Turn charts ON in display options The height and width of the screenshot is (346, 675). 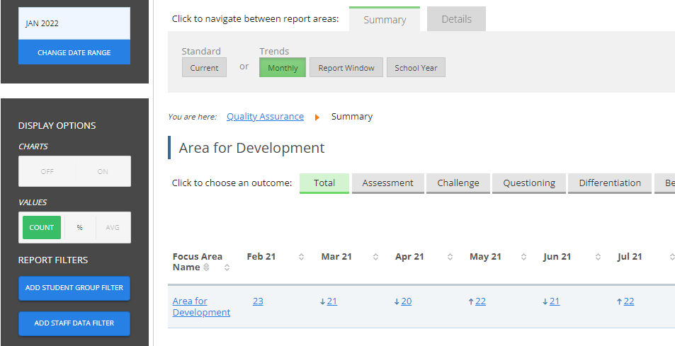(x=103, y=171)
